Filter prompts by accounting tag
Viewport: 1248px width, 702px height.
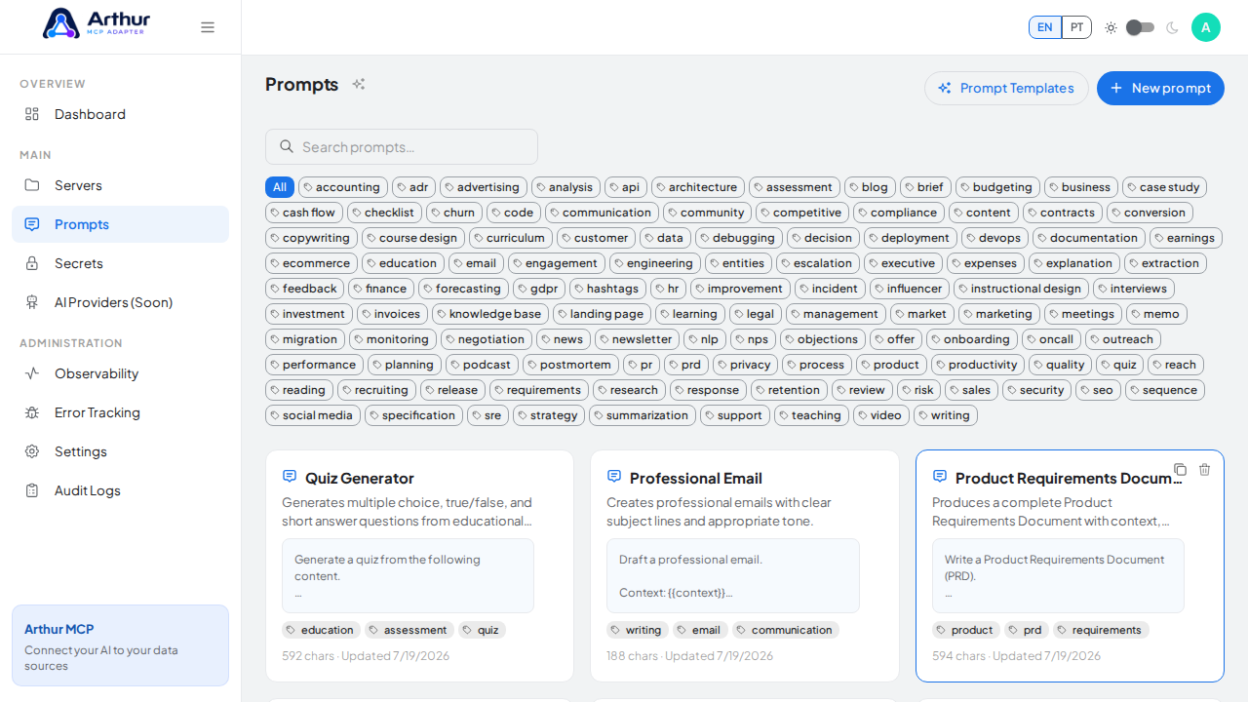tap(339, 187)
